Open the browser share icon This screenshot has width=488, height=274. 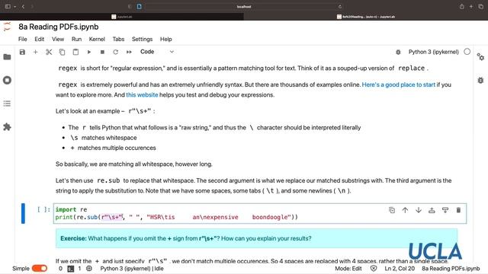461,7
